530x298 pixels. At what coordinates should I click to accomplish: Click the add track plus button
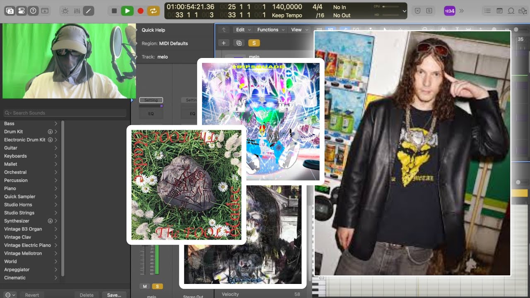(x=224, y=43)
